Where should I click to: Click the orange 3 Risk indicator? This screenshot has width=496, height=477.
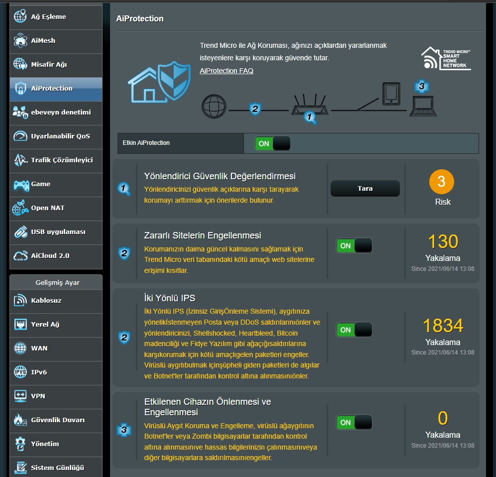pos(442,182)
